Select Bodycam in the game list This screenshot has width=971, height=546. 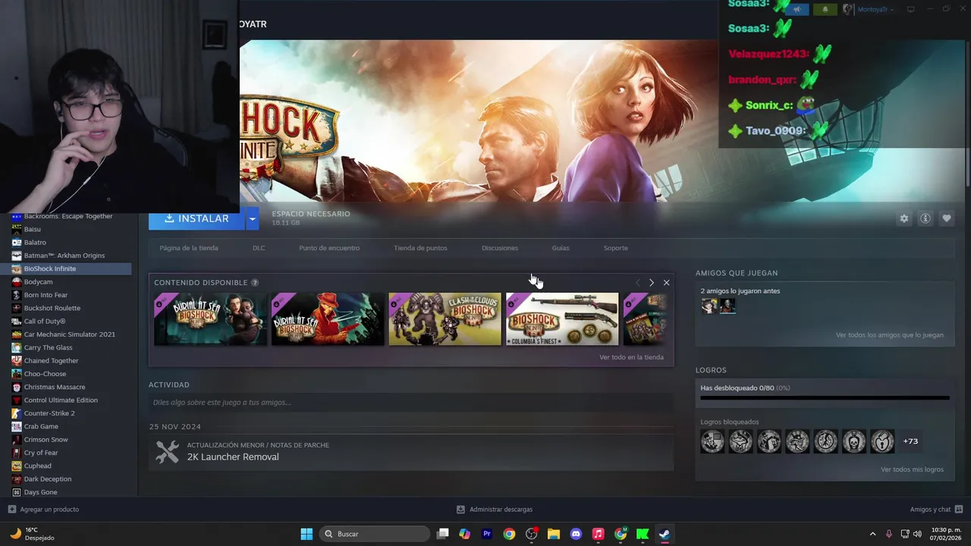point(38,282)
